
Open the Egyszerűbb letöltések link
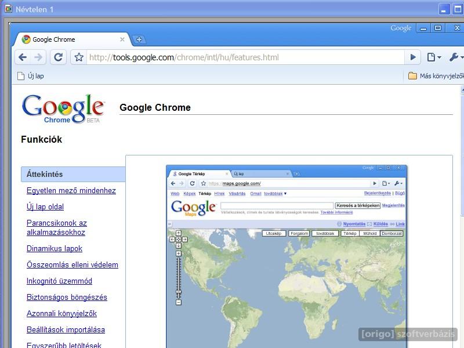click(x=64, y=345)
